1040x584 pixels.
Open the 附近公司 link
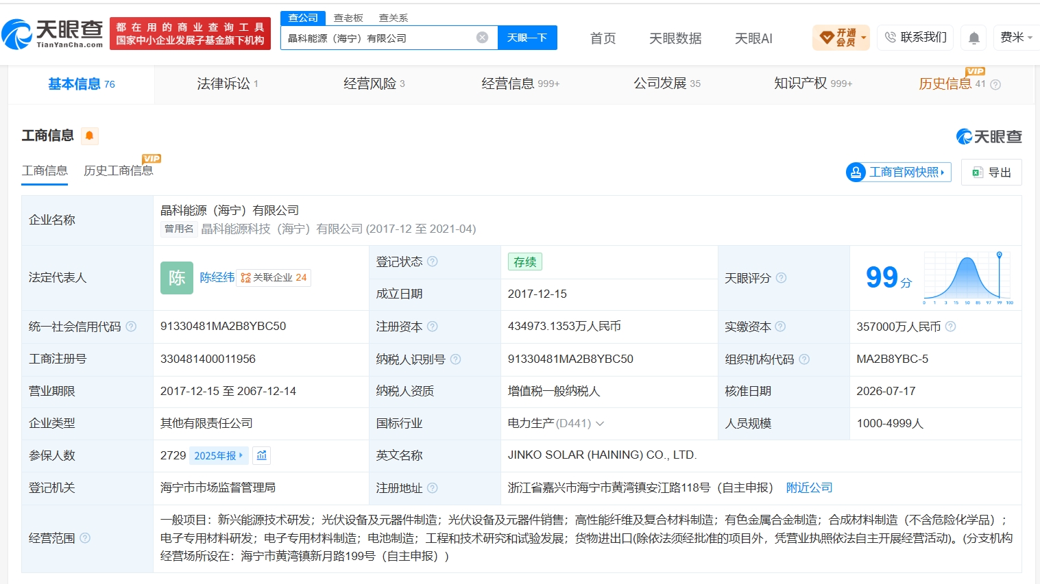point(809,487)
